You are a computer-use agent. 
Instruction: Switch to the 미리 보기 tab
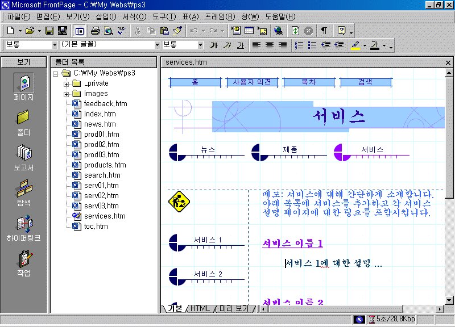point(234,308)
